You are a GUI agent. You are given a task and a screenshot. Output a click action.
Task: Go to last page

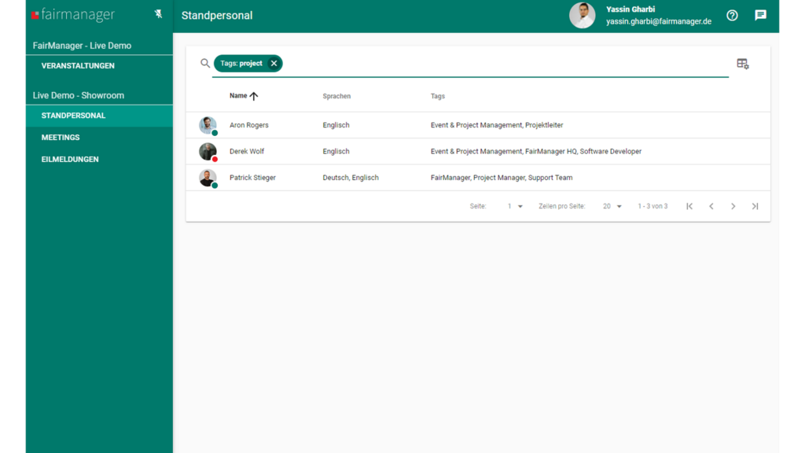click(755, 206)
